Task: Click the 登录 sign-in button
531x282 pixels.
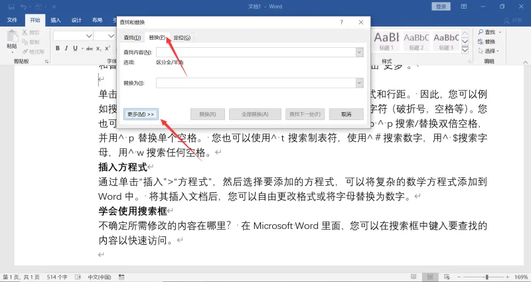Action: pos(441,7)
